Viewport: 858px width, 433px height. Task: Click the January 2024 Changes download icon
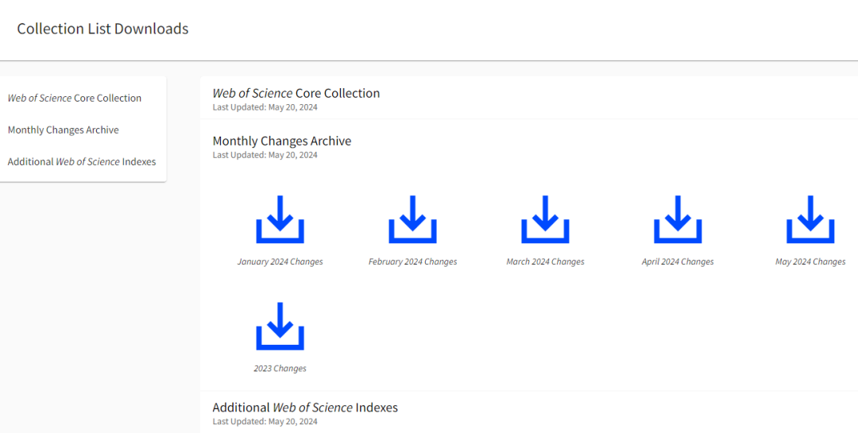[x=280, y=219]
